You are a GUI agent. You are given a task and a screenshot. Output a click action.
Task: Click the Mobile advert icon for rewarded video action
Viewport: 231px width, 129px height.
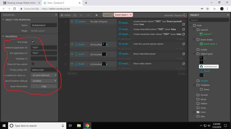point(120,34)
